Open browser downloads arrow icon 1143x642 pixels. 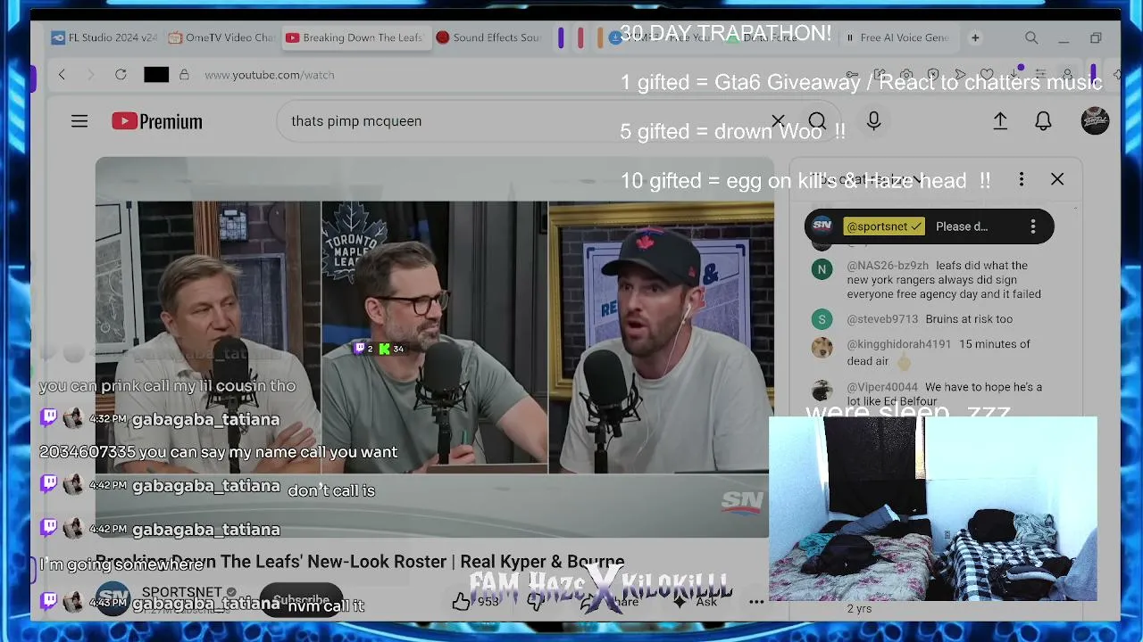[x=1014, y=75]
